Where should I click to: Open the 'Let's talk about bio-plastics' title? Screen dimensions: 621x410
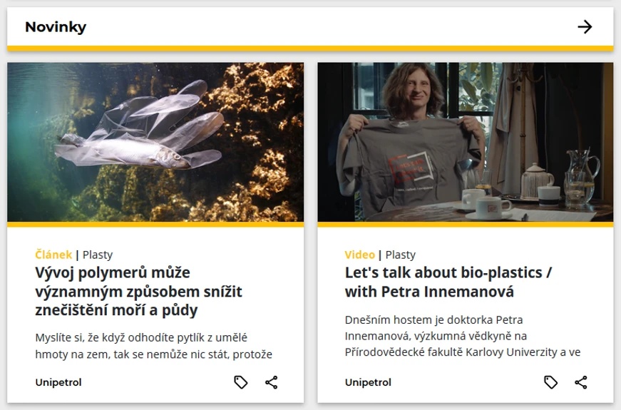pos(448,282)
